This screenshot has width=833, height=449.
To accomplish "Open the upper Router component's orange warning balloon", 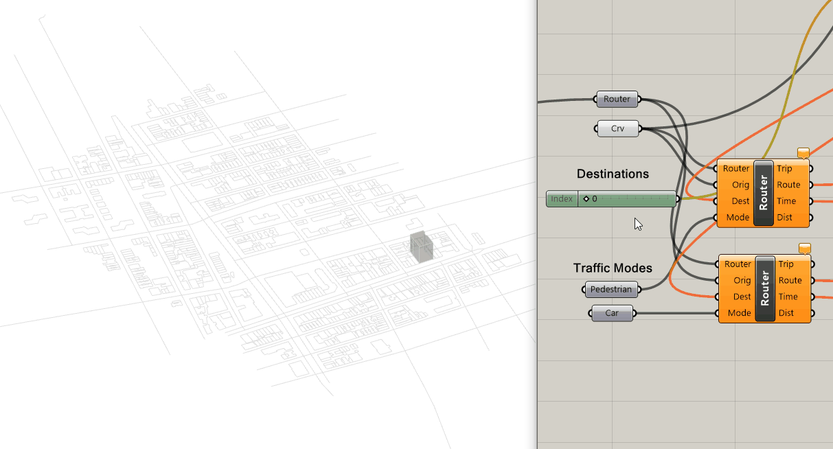I will pyautogui.click(x=803, y=152).
